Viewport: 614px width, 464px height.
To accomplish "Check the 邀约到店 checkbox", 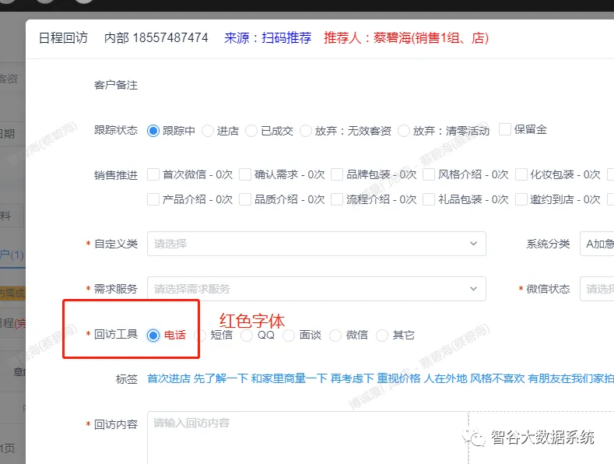I will coord(521,199).
